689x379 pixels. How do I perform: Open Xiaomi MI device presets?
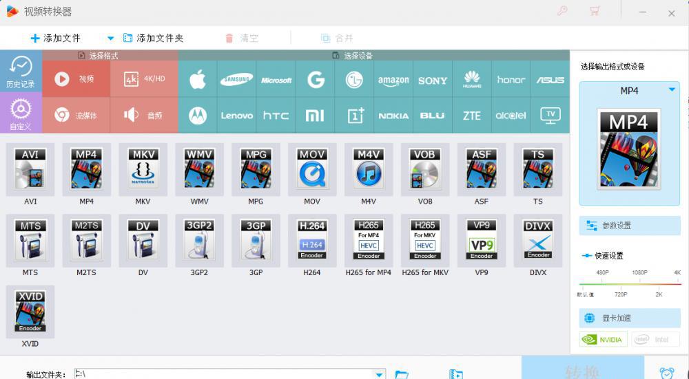(316, 116)
